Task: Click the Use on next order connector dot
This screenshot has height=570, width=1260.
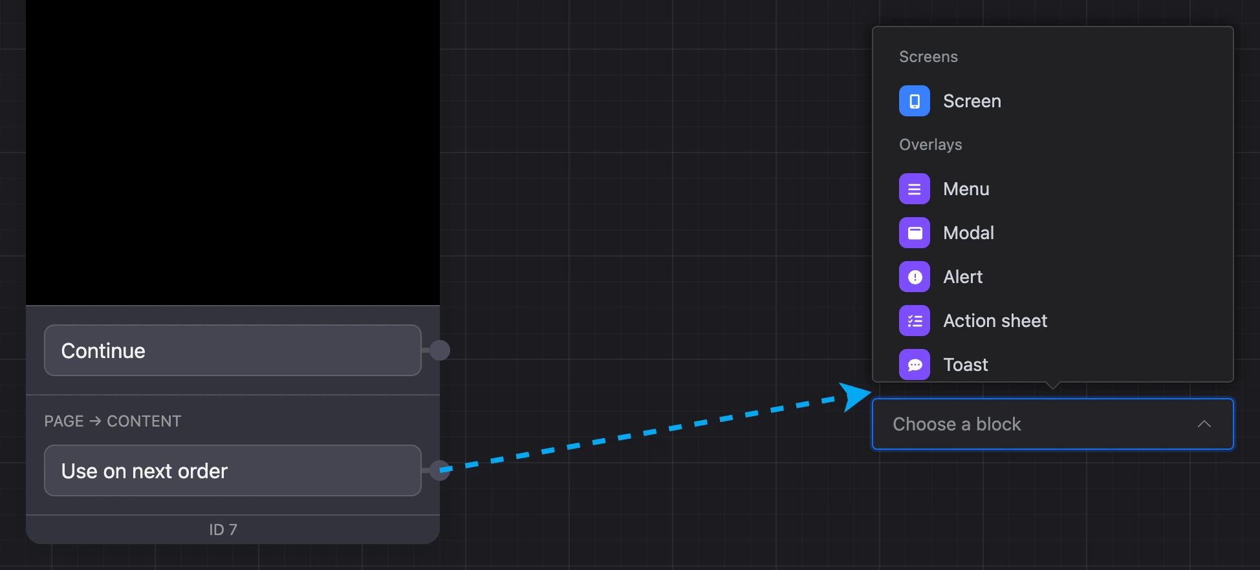Action: coord(440,470)
